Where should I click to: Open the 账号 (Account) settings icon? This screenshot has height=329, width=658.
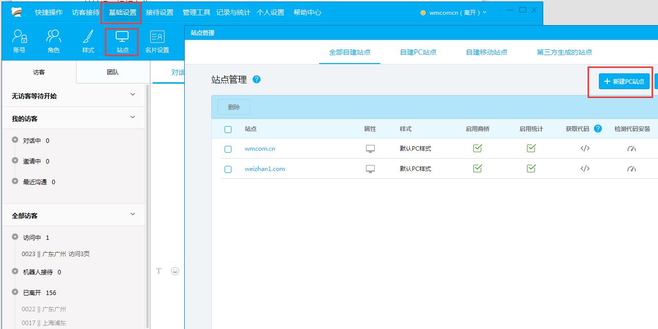pyautogui.click(x=19, y=40)
